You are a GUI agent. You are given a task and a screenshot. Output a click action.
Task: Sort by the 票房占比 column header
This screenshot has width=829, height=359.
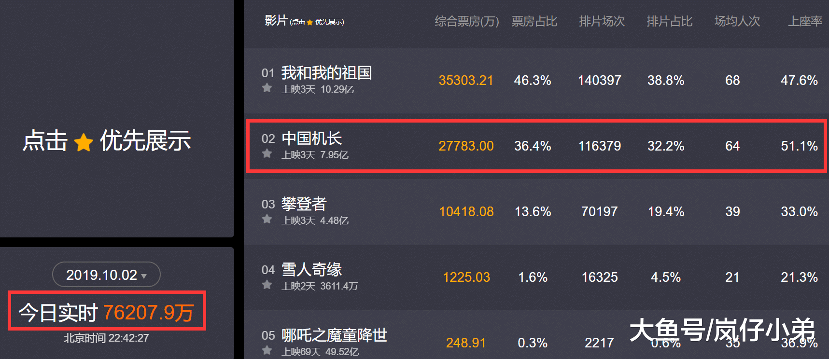click(x=534, y=21)
